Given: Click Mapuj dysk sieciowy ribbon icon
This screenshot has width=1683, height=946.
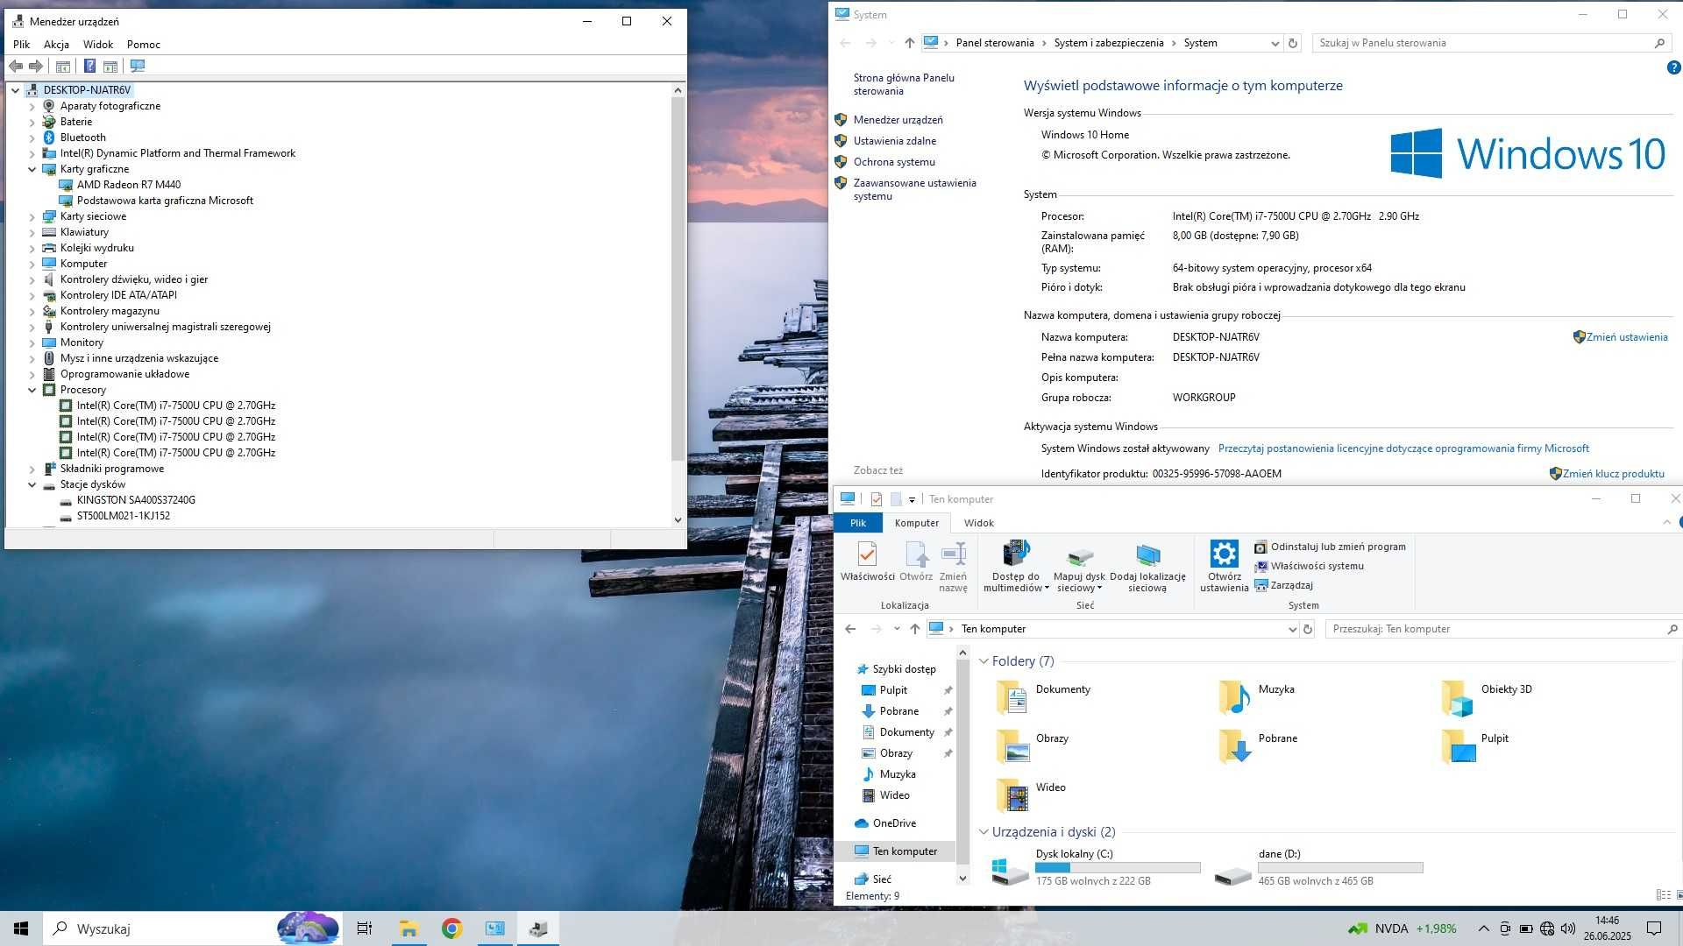Looking at the screenshot, I should (x=1079, y=566).
